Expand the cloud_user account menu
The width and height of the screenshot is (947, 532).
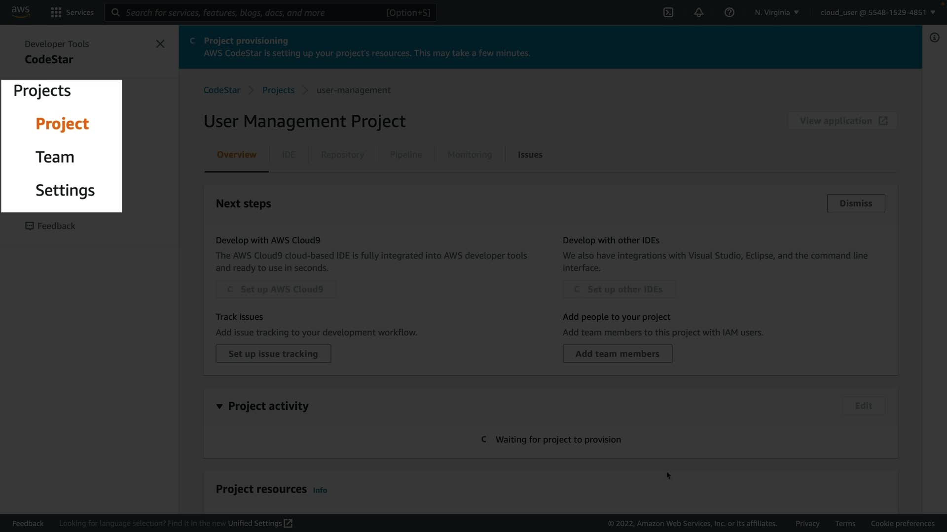878,12
